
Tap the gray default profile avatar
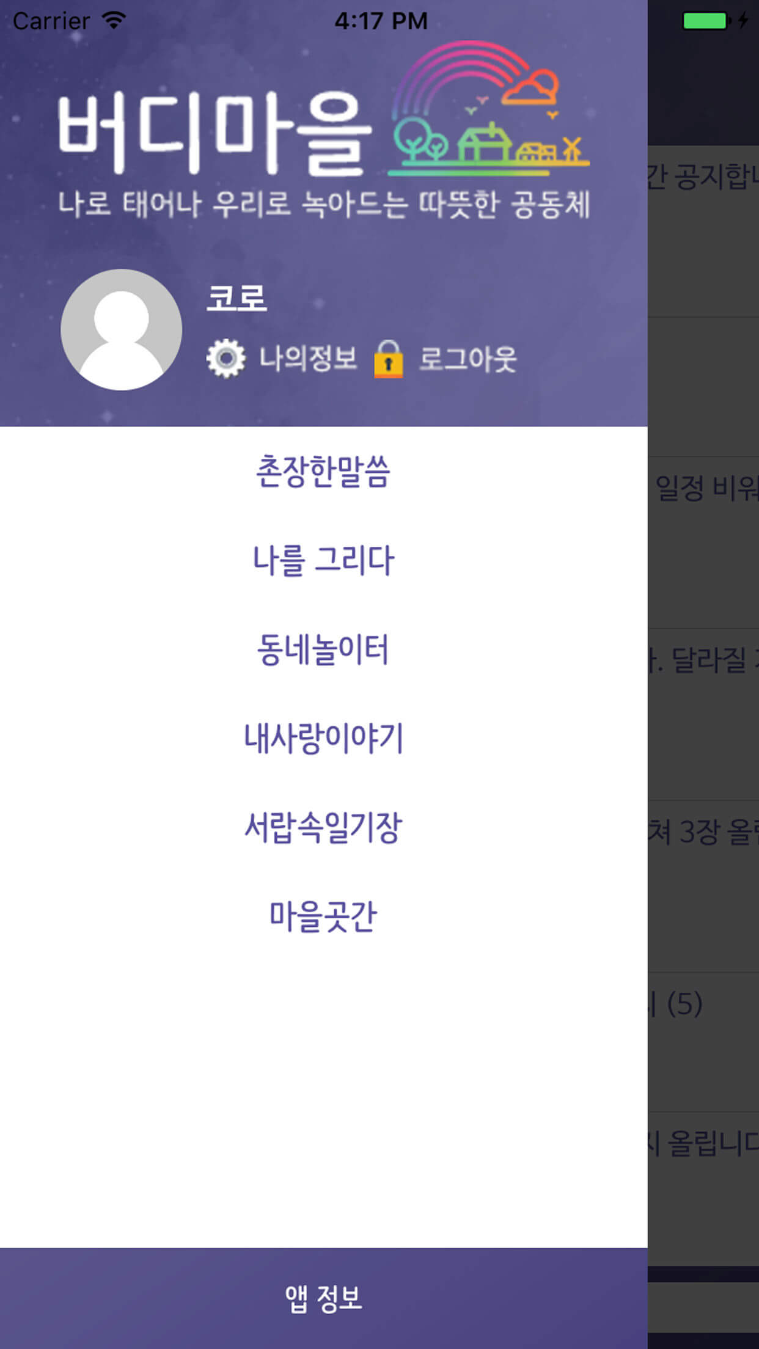(122, 330)
